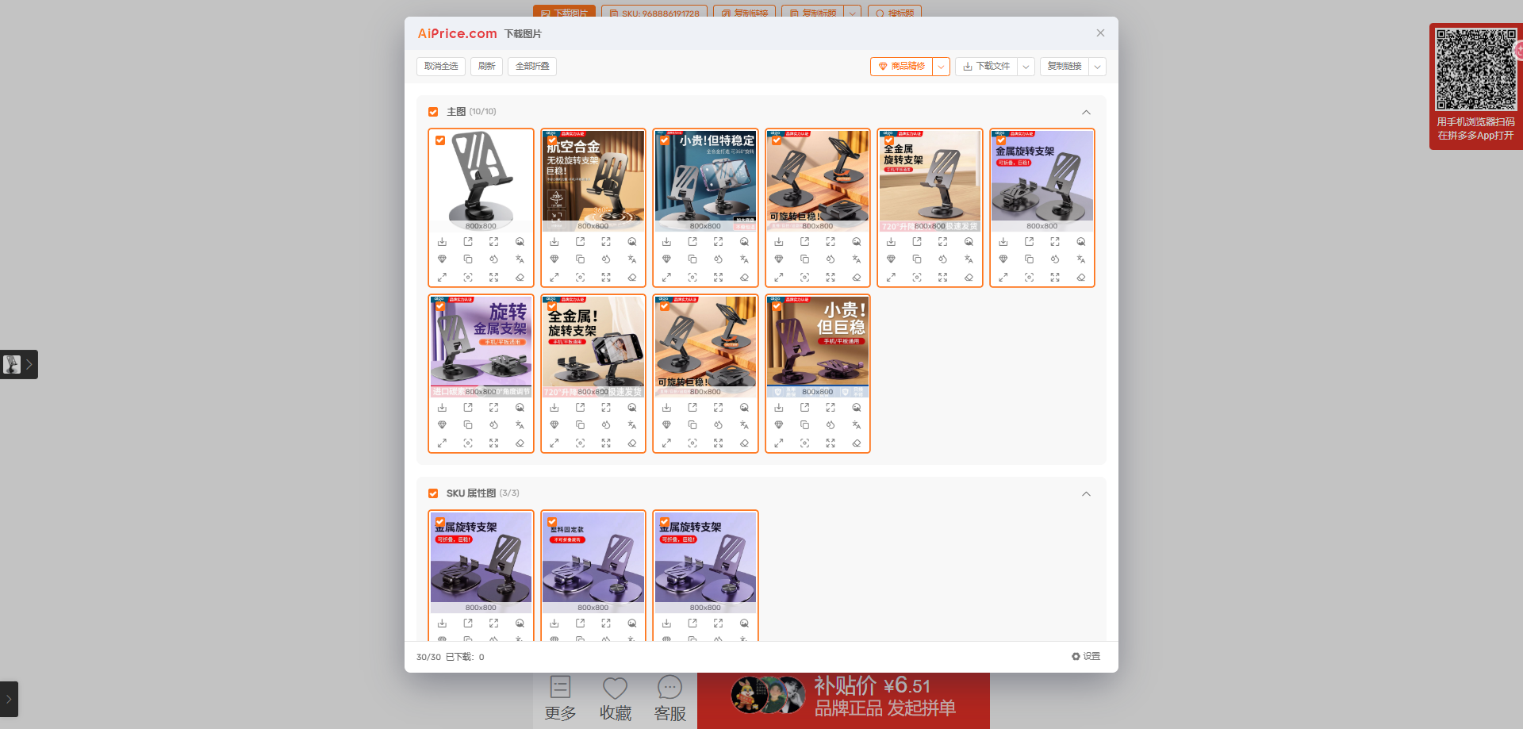Open 可旋转巨稳 first-row orange thumbnail
Viewport: 1523px width, 729px height.
click(x=818, y=181)
